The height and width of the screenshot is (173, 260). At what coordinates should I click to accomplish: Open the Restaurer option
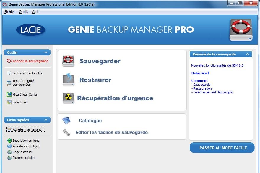(95, 80)
